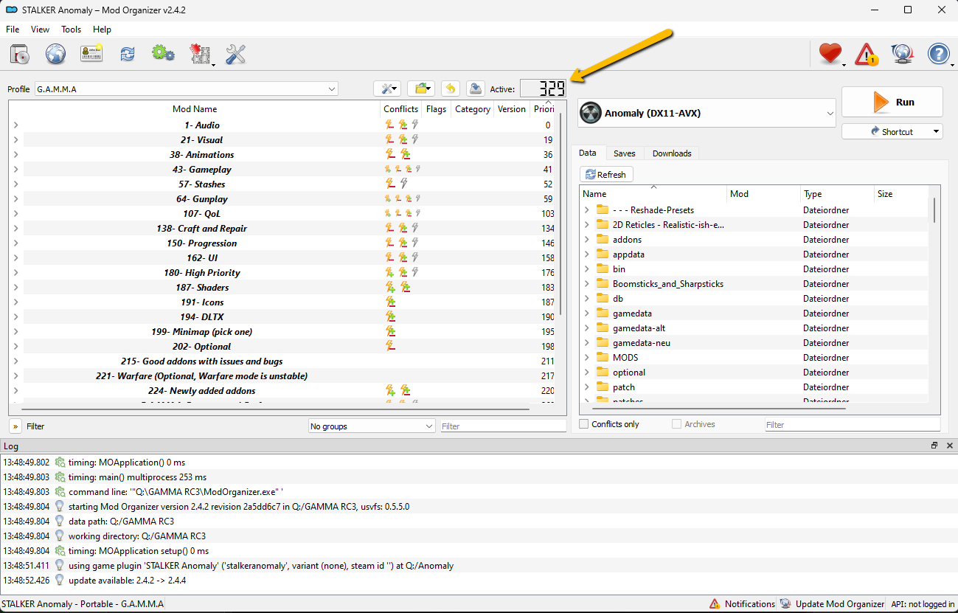Switch to the Downloads tab
Viewport: 958px width, 613px height.
[x=672, y=153]
